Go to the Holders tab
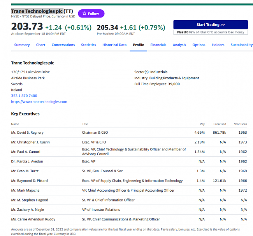This screenshot has width=253, height=236. [x=218, y=45]
